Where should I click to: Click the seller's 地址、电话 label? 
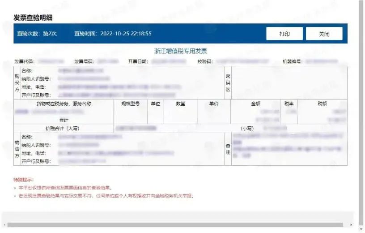click(x=34, y=153)
